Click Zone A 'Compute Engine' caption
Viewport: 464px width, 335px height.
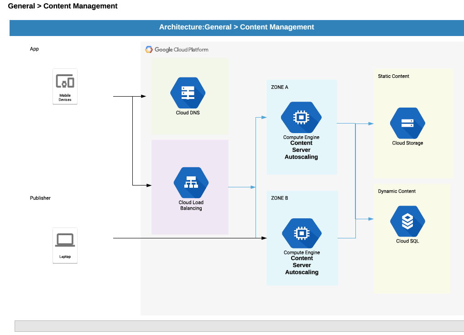(301, 137)
